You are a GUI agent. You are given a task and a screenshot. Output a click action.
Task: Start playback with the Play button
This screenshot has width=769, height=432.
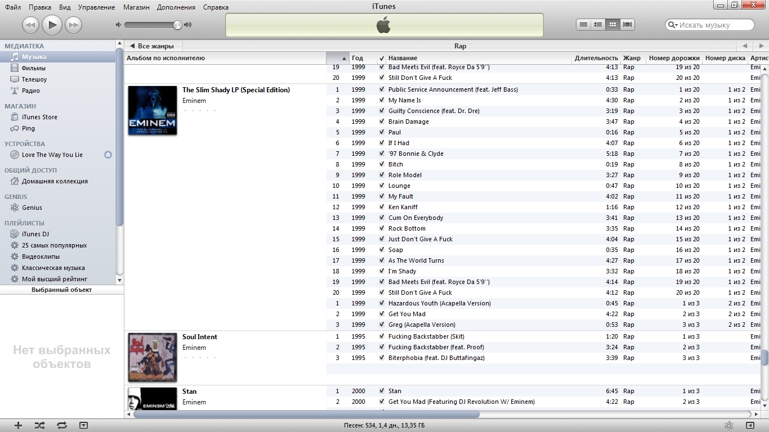tap(52, 25)
